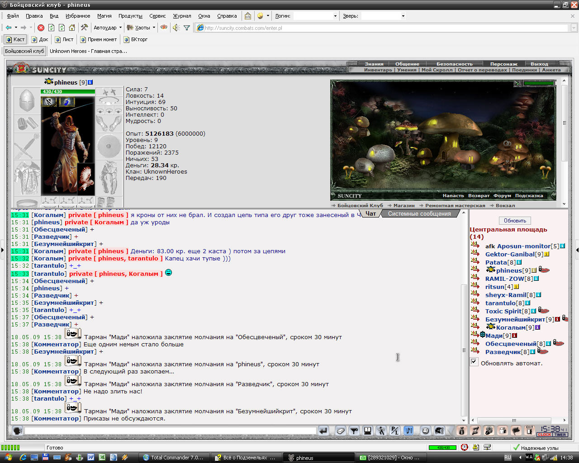The height and width of the screenshot is (463, 579).
Task: Open the Магия menu
Action: click(x=104, y=16)
